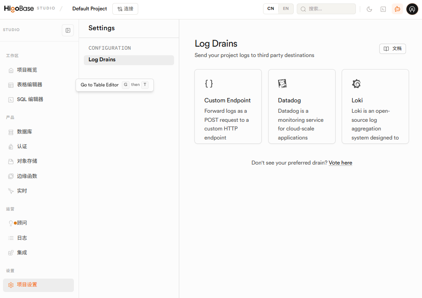Click the Loki Grafana logo
This screenshot has height=298, width=422.
coord(356,83)
